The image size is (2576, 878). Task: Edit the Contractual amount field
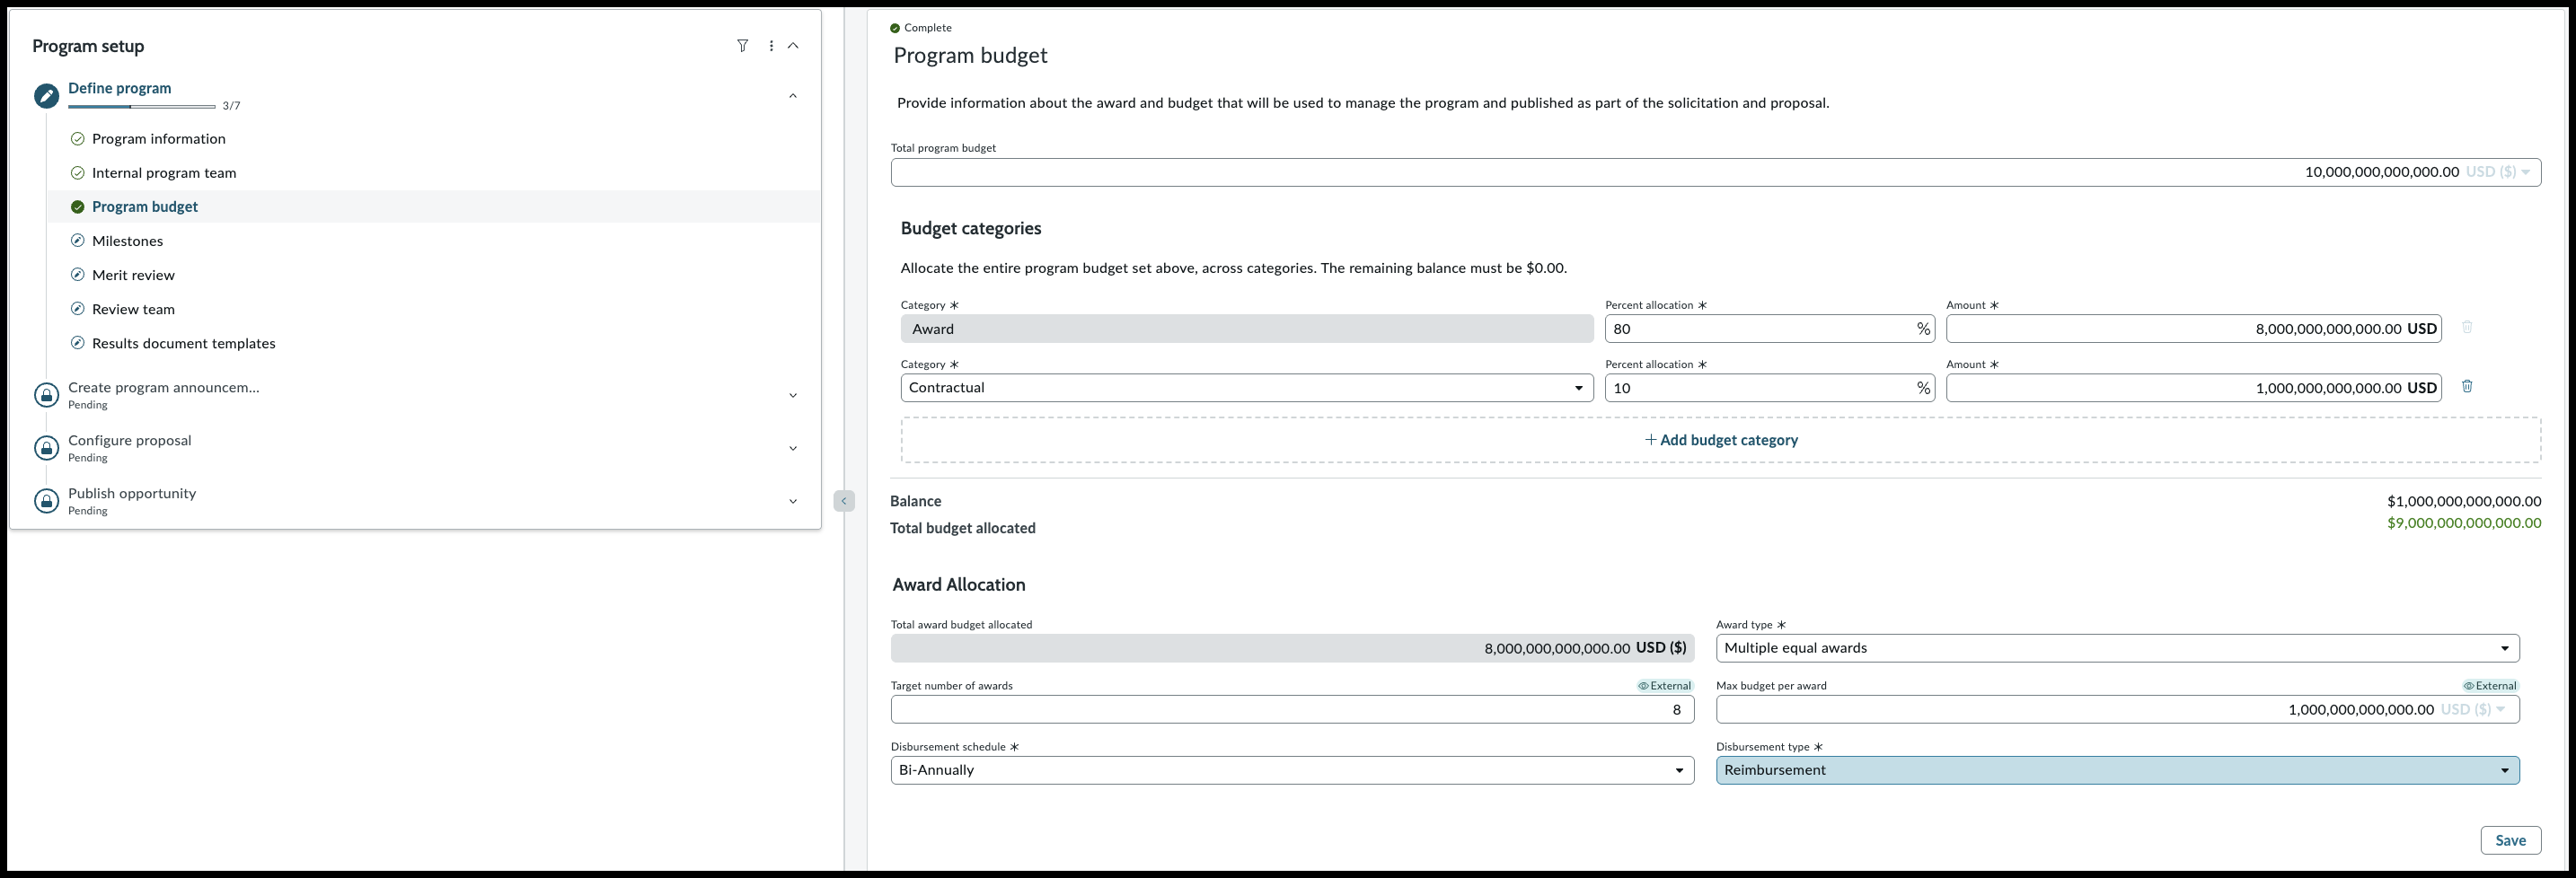pyautogui.click(x=2194, y=388)
